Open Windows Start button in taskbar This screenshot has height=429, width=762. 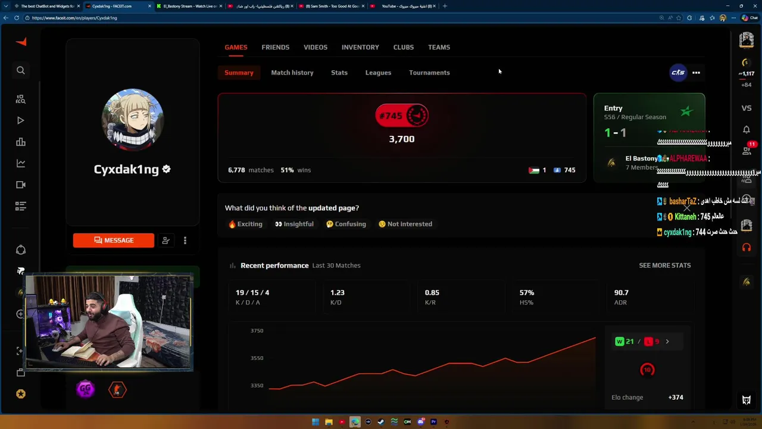point(316,422)
